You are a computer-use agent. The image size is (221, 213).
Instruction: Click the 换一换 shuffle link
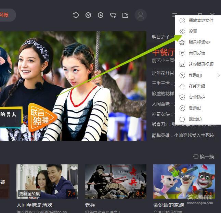click(x=207, y=156)
